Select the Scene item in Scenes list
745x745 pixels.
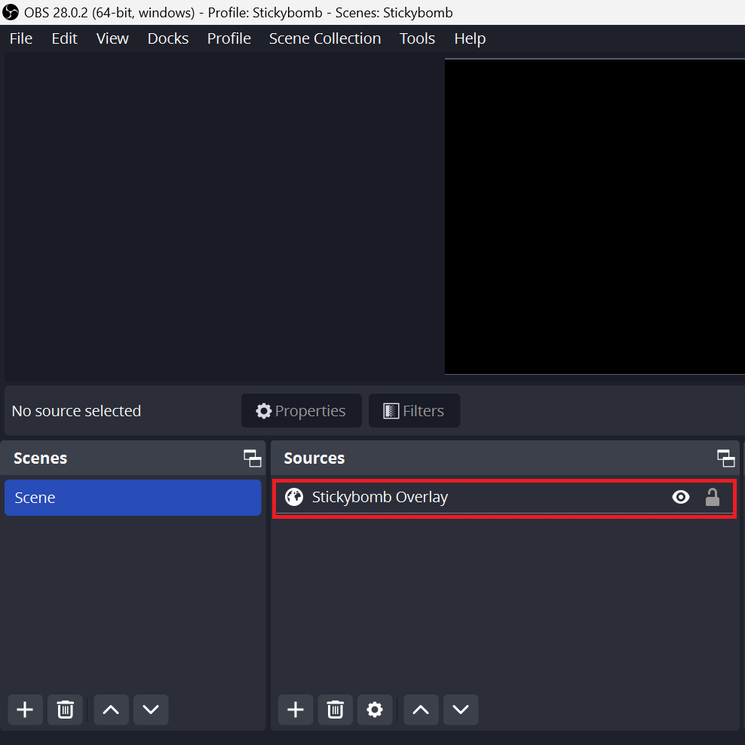[133, 498]
